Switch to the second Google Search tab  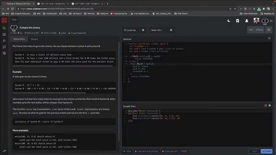tap(53, 3)
